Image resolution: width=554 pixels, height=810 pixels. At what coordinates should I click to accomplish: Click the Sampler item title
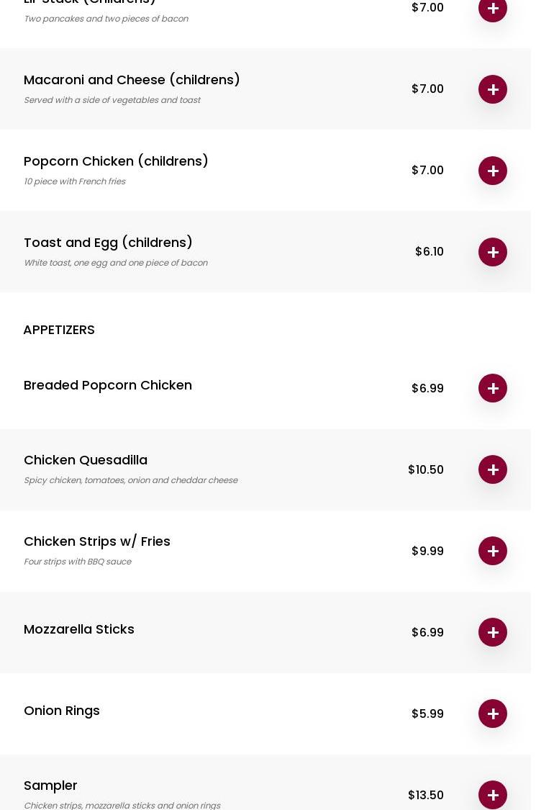50,786
